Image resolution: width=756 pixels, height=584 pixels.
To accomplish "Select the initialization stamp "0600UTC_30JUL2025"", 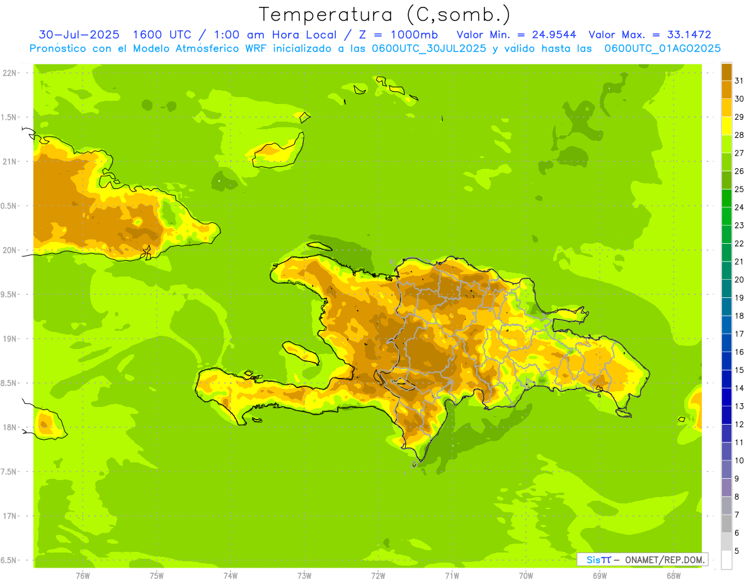I will [429, 49].
